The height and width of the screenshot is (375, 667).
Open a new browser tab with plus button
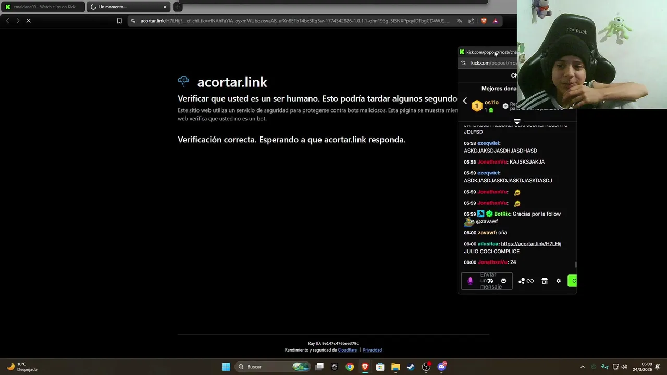(x=178, y=7)
